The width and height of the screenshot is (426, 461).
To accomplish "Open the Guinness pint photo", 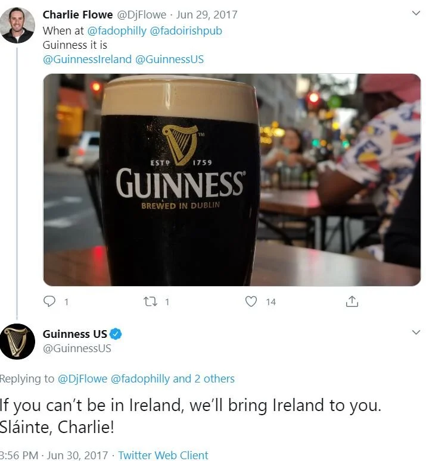I will [x=232, y=180].
